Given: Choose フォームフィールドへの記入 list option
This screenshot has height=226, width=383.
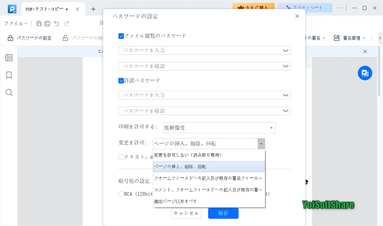Looking at the screenshot, I should click(209, 178).
